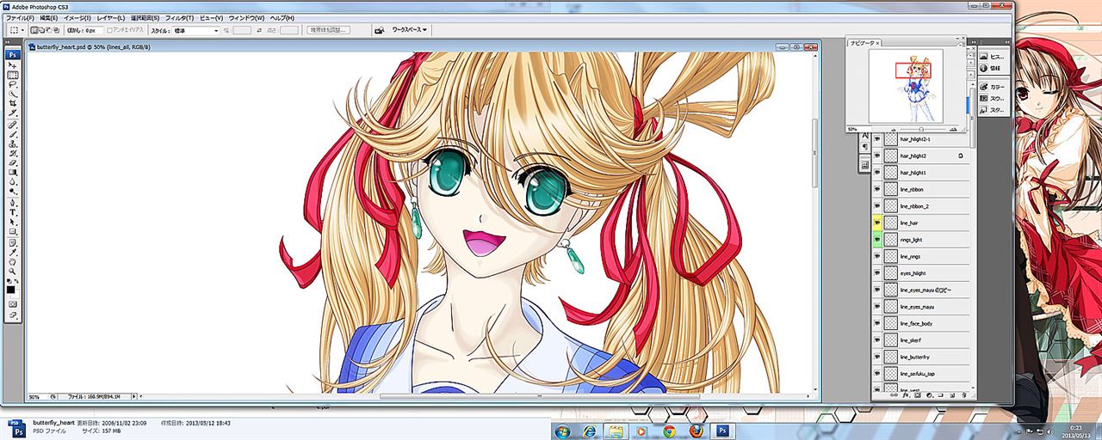The image size is (1102, 440).
Task: Open the History panel icon (ヒス)
Action: click(992, 57)
